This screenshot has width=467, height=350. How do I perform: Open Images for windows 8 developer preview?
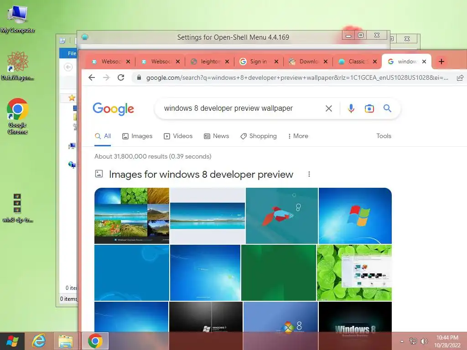201,175
